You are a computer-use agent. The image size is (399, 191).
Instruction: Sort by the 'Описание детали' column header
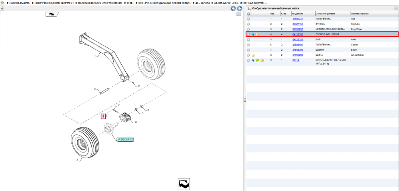pos(332,14)
